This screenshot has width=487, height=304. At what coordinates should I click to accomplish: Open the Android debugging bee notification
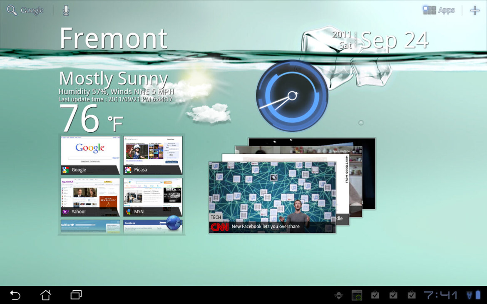click(338, 295)
